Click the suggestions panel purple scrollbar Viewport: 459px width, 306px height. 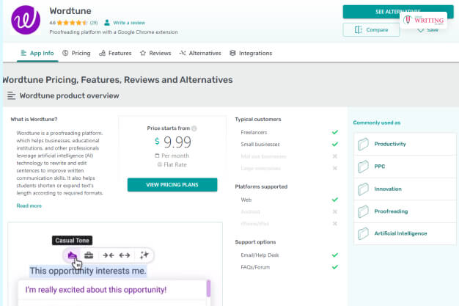point(208,288)
